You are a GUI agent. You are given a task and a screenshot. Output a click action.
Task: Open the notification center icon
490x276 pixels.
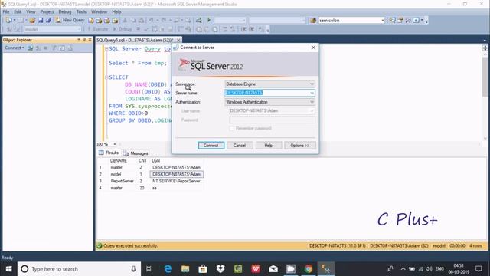click(479, 269)
